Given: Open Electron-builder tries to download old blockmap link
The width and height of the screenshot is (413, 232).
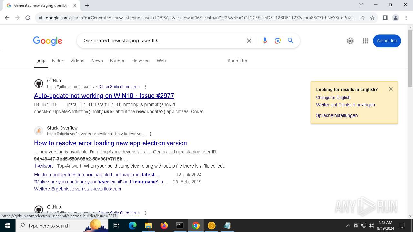Looking at the screenshot, I should click(97, 175).
